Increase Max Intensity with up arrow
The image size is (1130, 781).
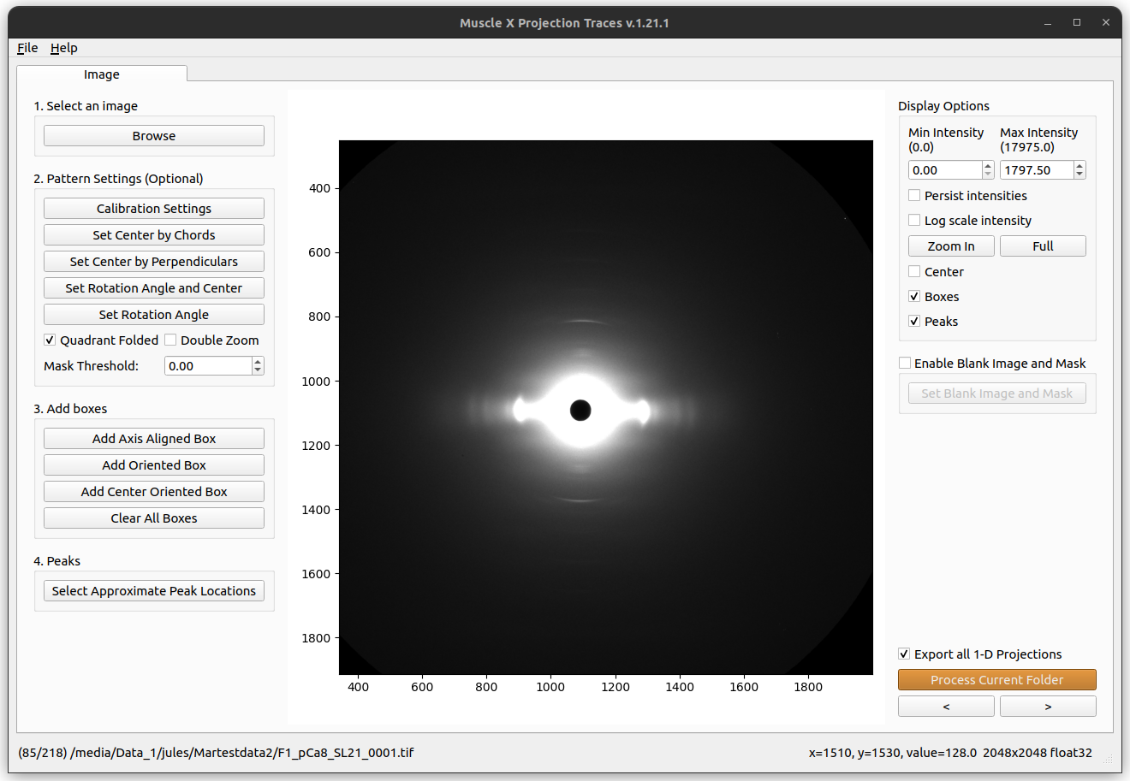[x=1079, y=166]
